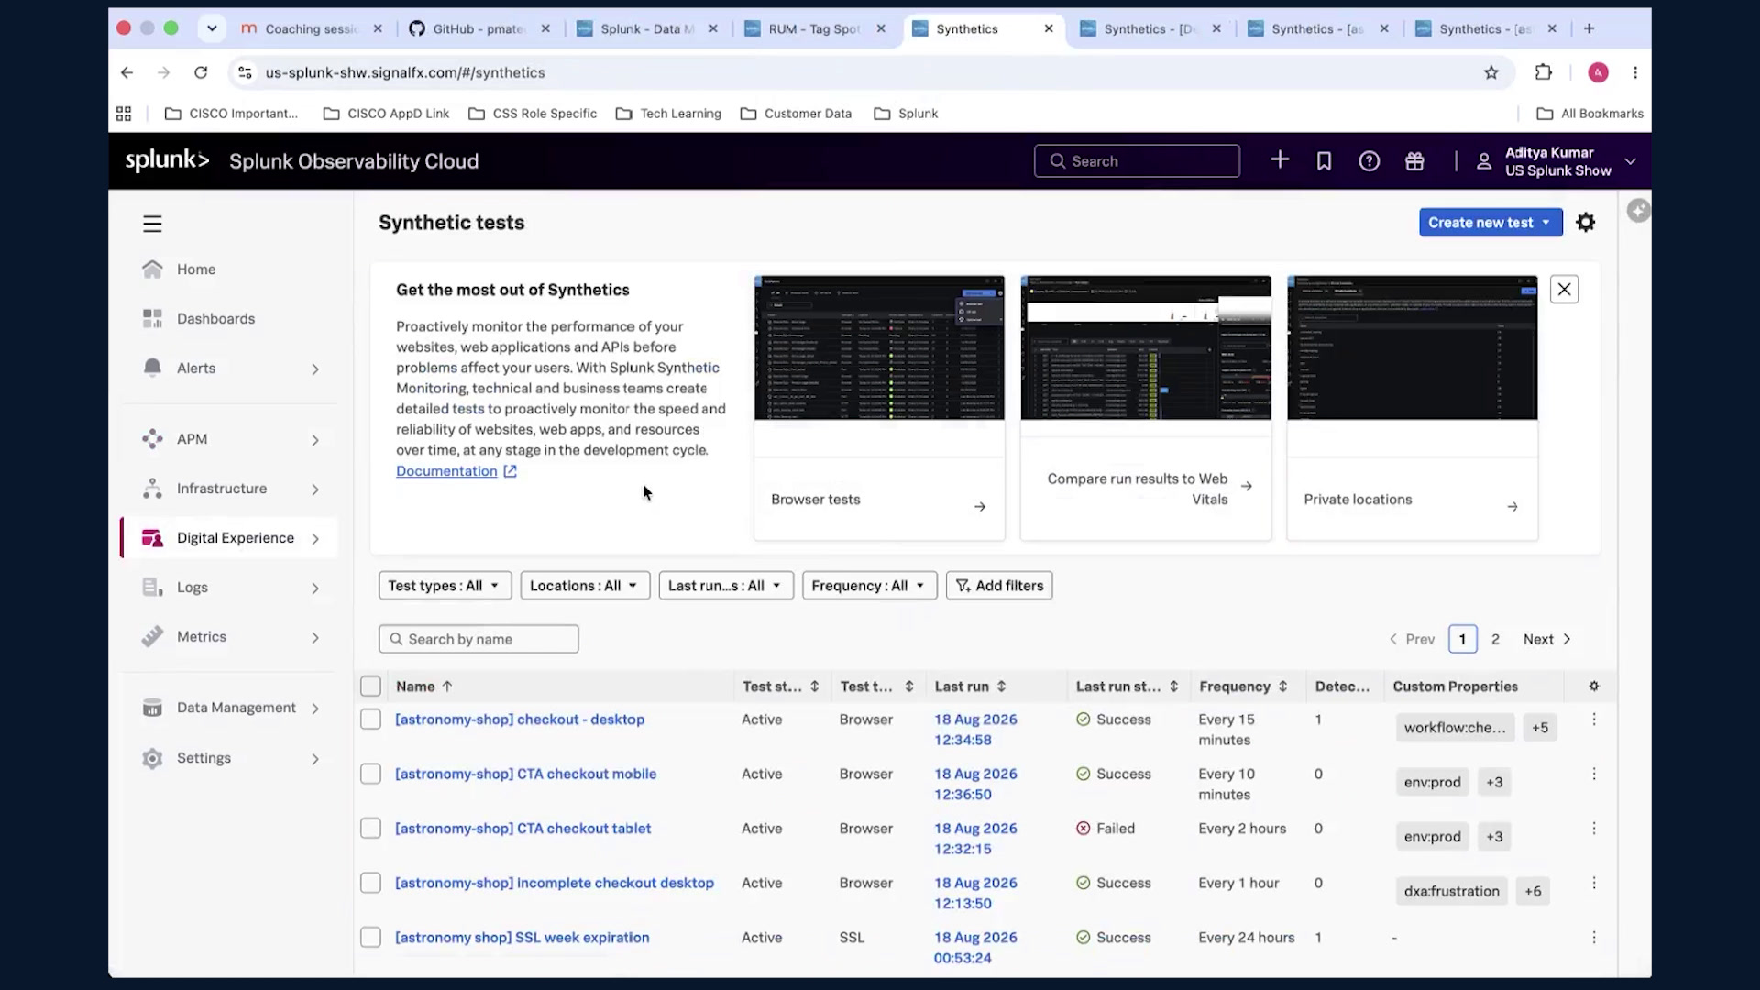Open the Browser tests thumbnail card
1760x990 pixels.
click(879, 408)
